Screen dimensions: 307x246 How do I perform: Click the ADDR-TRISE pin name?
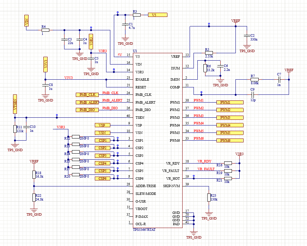point(146,186)
